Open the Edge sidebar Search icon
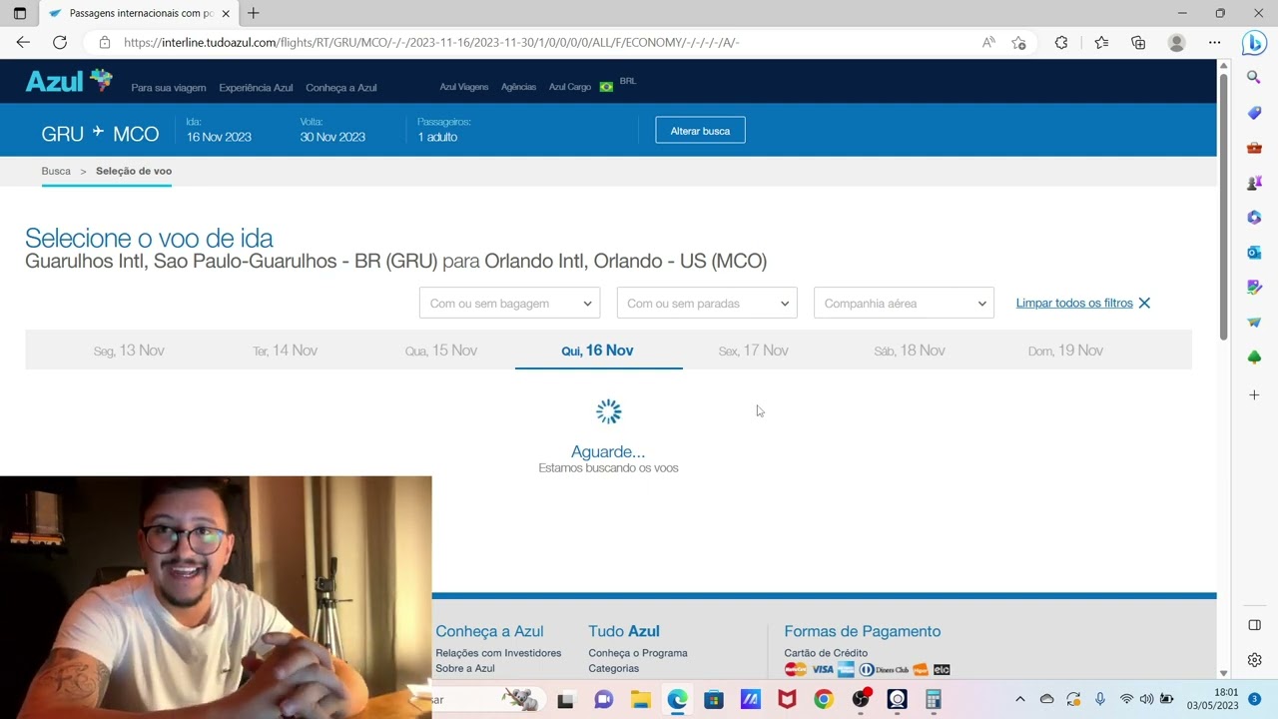1278x719 pixels. pyautogui.click(x=1254, y=77)
